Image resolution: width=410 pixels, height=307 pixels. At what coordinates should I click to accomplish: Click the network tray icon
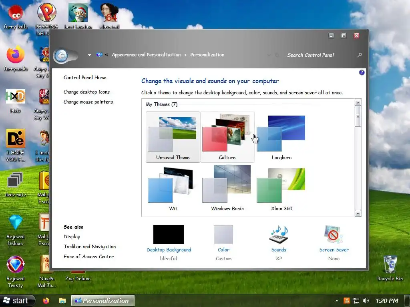tap(356, 301)
